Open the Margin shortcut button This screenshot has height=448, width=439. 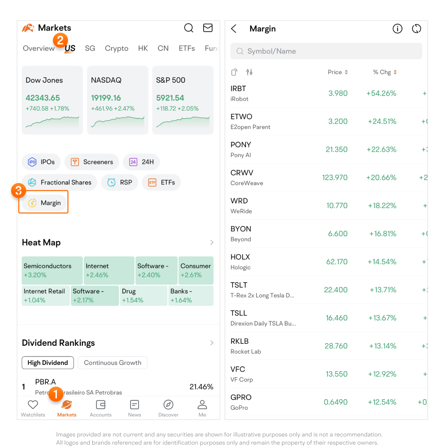[x=44, y=203]
